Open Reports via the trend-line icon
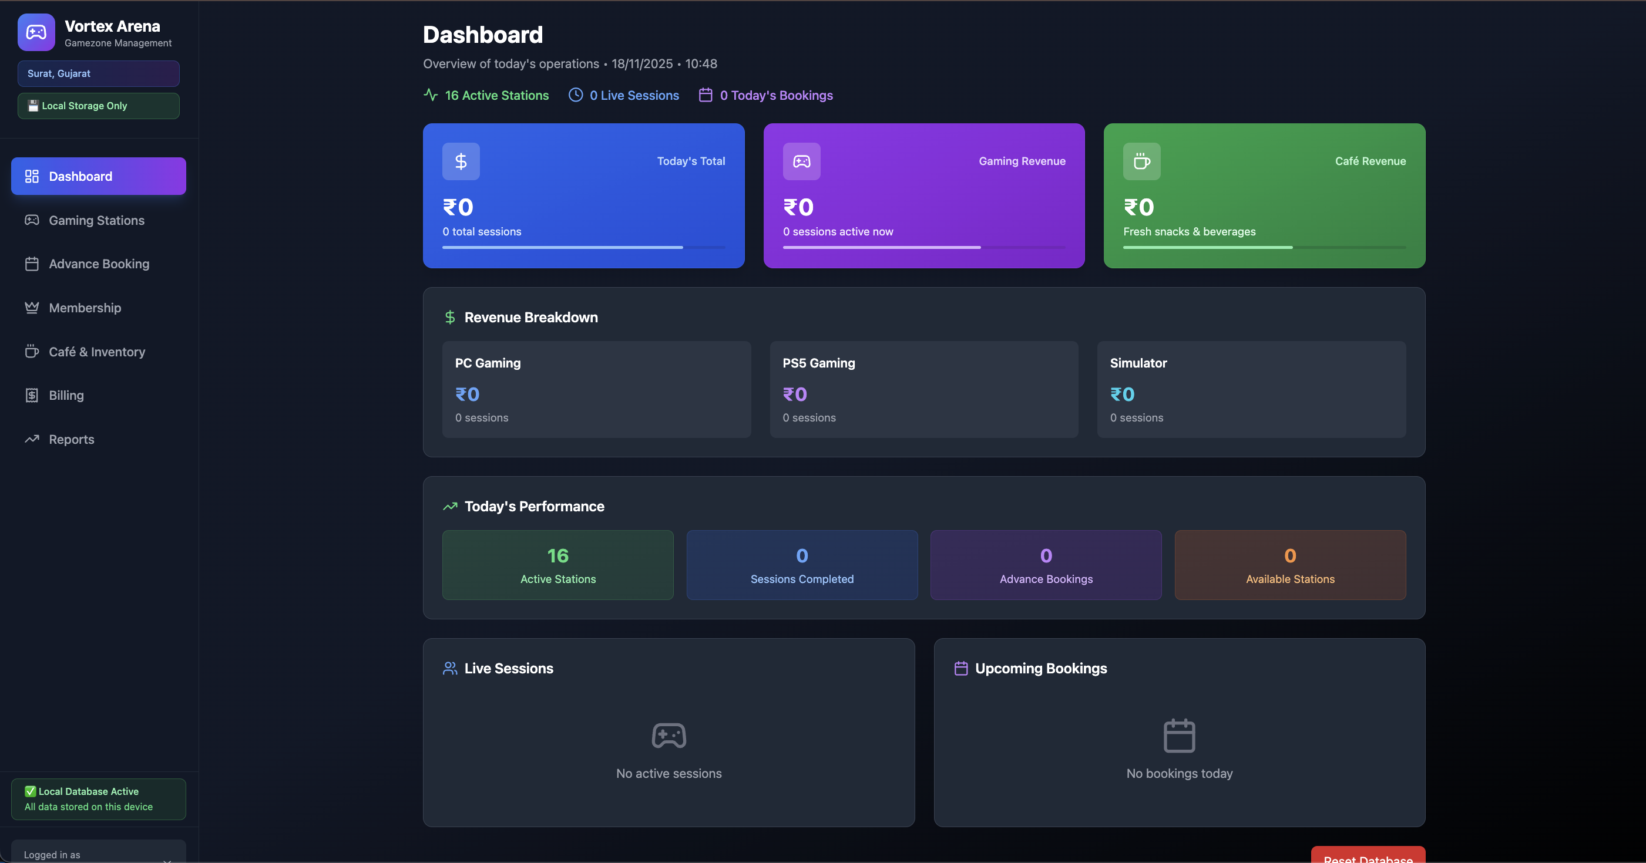The width and height of the screenshot is (1646, 863). tap(32, 439)
